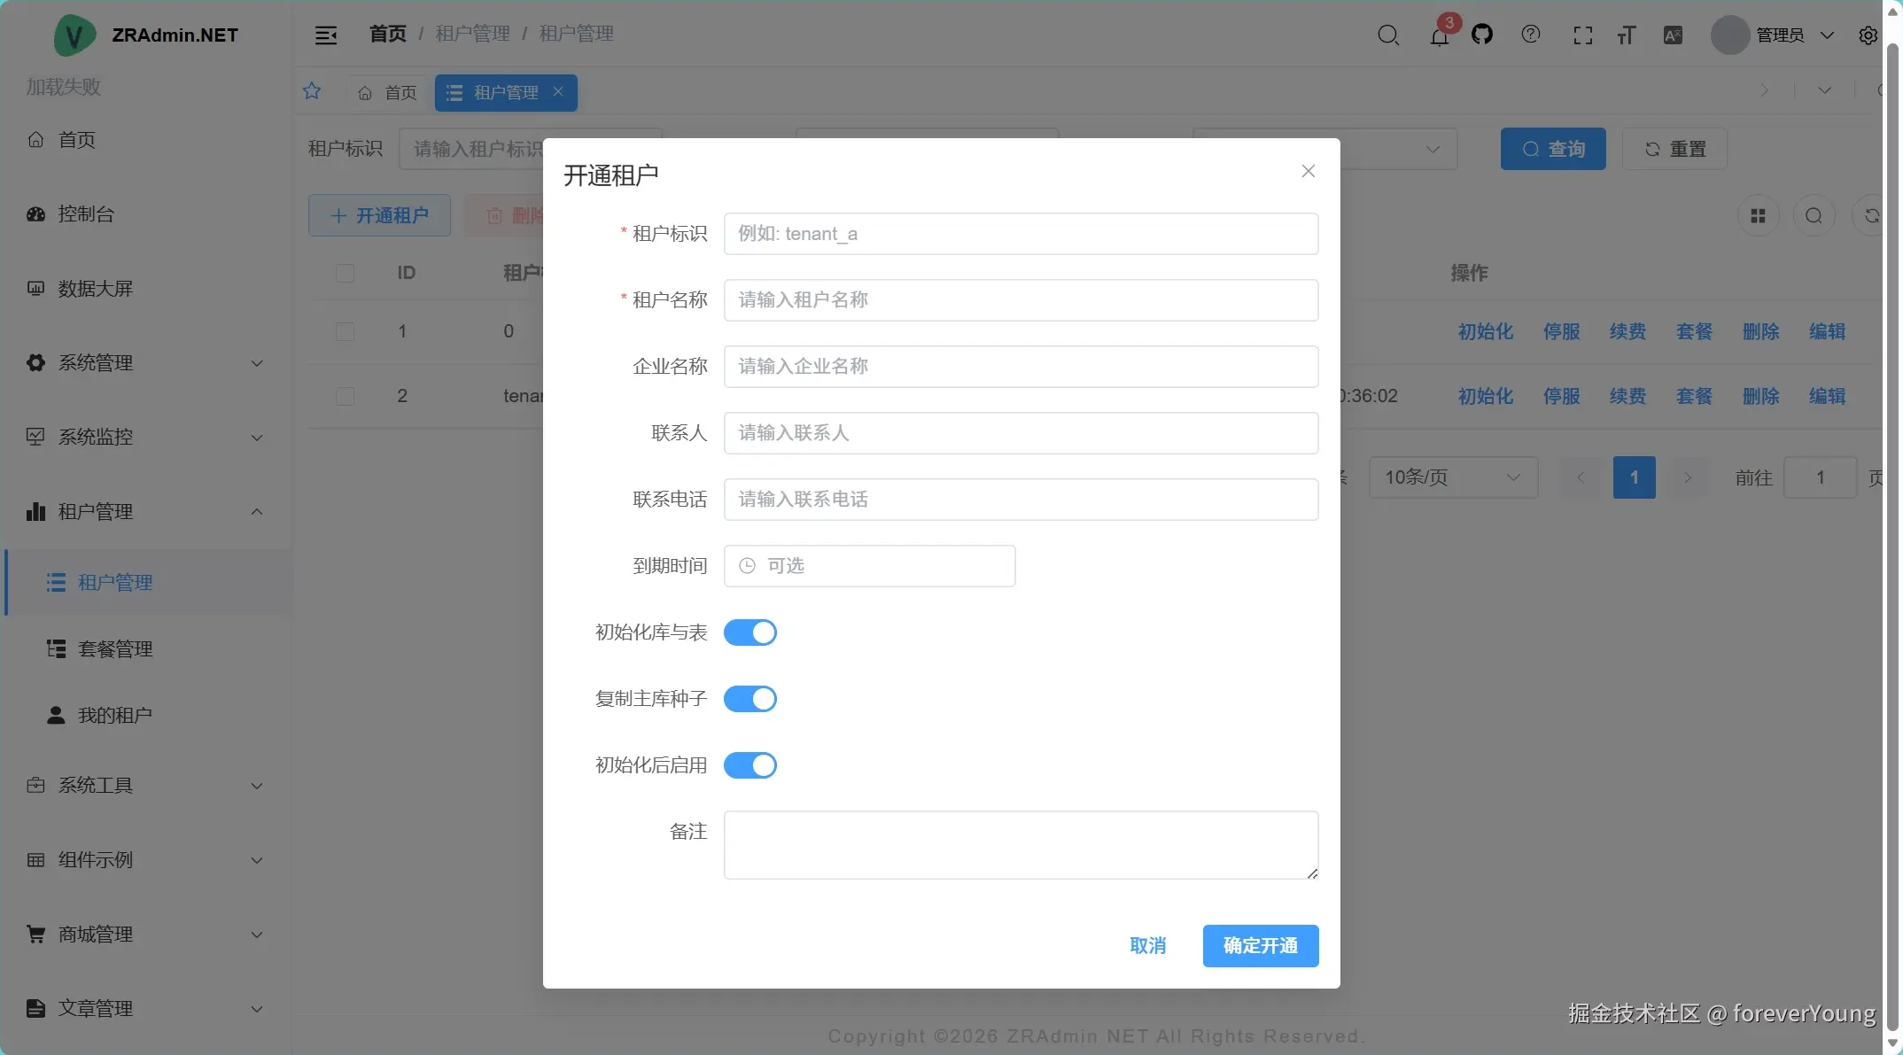Expand the 系统工具 sidebar menu

146,786
